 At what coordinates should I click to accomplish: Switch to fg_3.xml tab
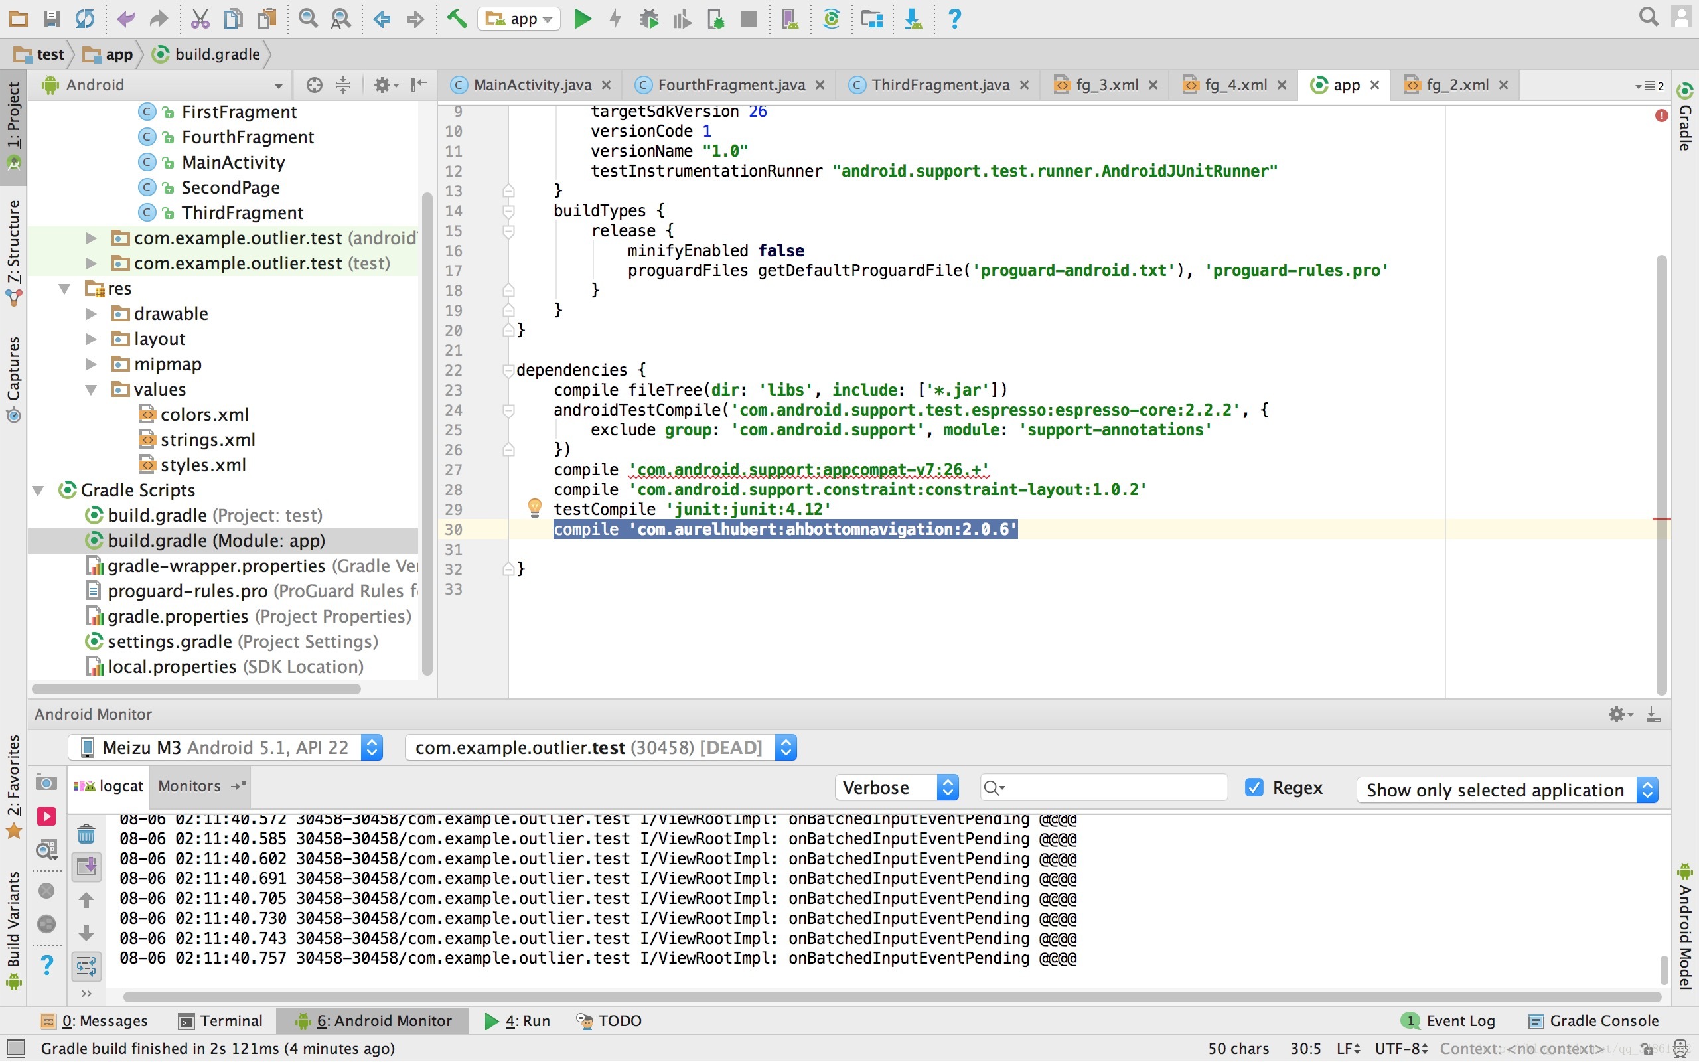[1106, 85]
